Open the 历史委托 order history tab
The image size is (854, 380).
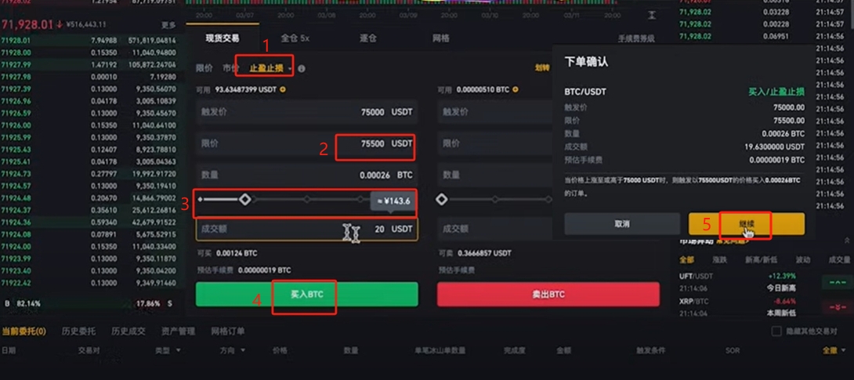[x=78, y=331]
